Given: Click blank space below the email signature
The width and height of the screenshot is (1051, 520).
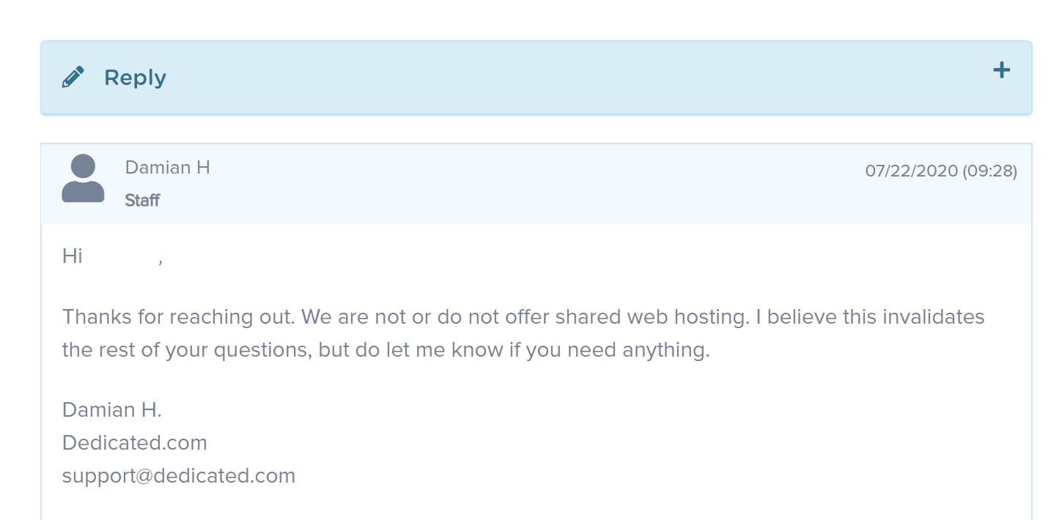Looking at the screenshot, I should 535,505.
